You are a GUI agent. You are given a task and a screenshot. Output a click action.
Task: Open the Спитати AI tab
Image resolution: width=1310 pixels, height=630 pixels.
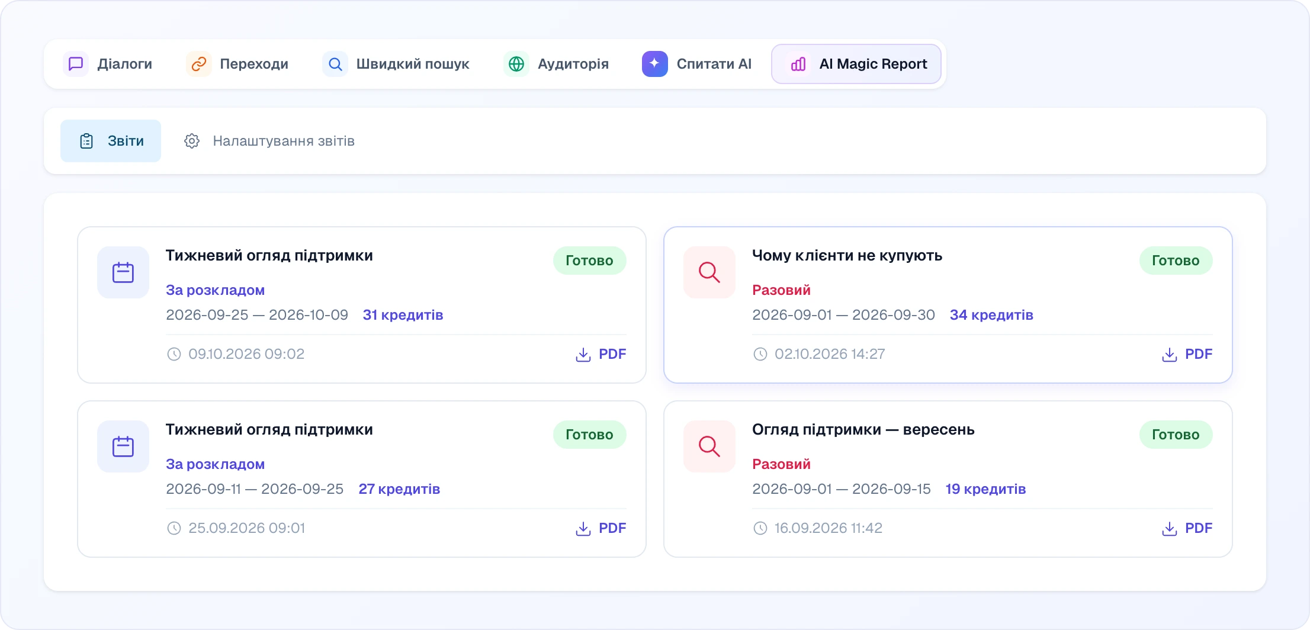tap(697, 64)
